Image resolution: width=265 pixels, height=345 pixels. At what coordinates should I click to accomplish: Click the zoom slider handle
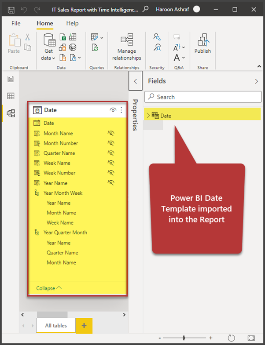[184, 338]
